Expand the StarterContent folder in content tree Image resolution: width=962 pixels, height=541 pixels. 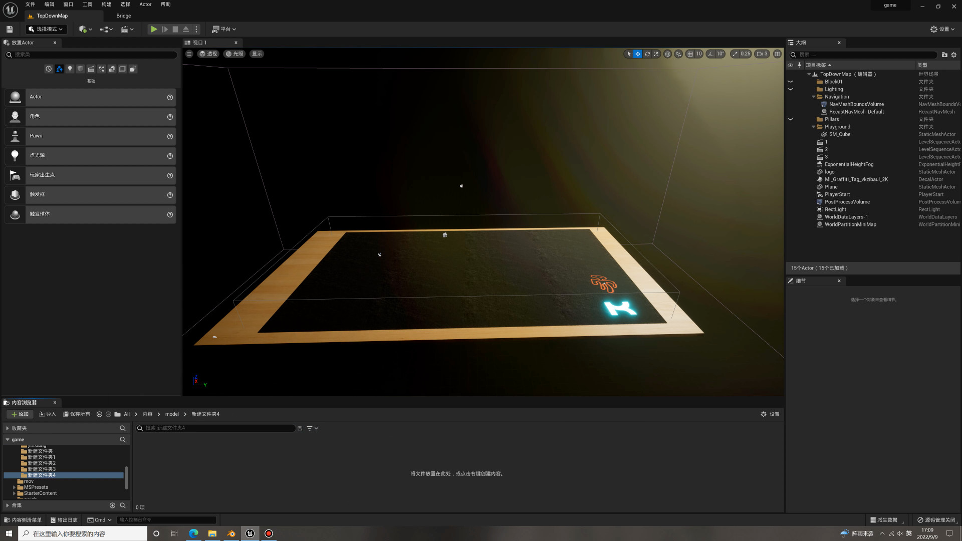(x=14, y=493)
